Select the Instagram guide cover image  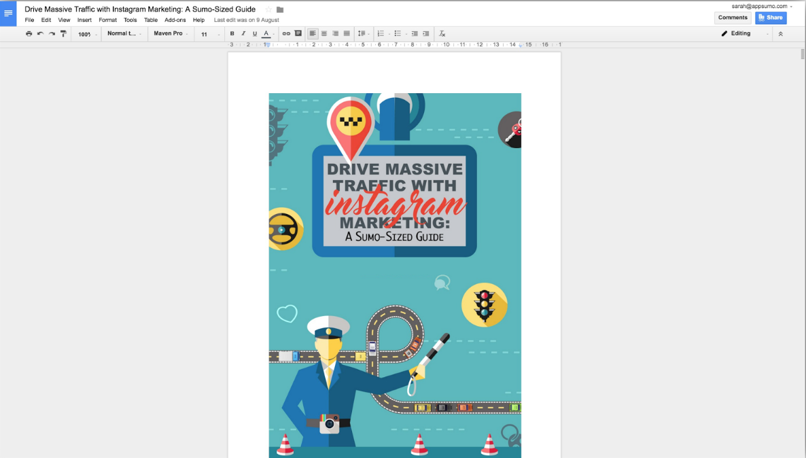click(x=395, y=275)
